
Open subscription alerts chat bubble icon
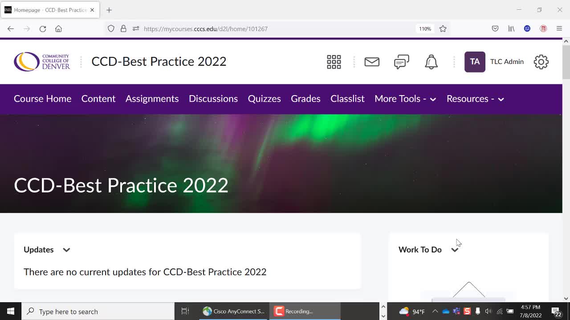402,62
